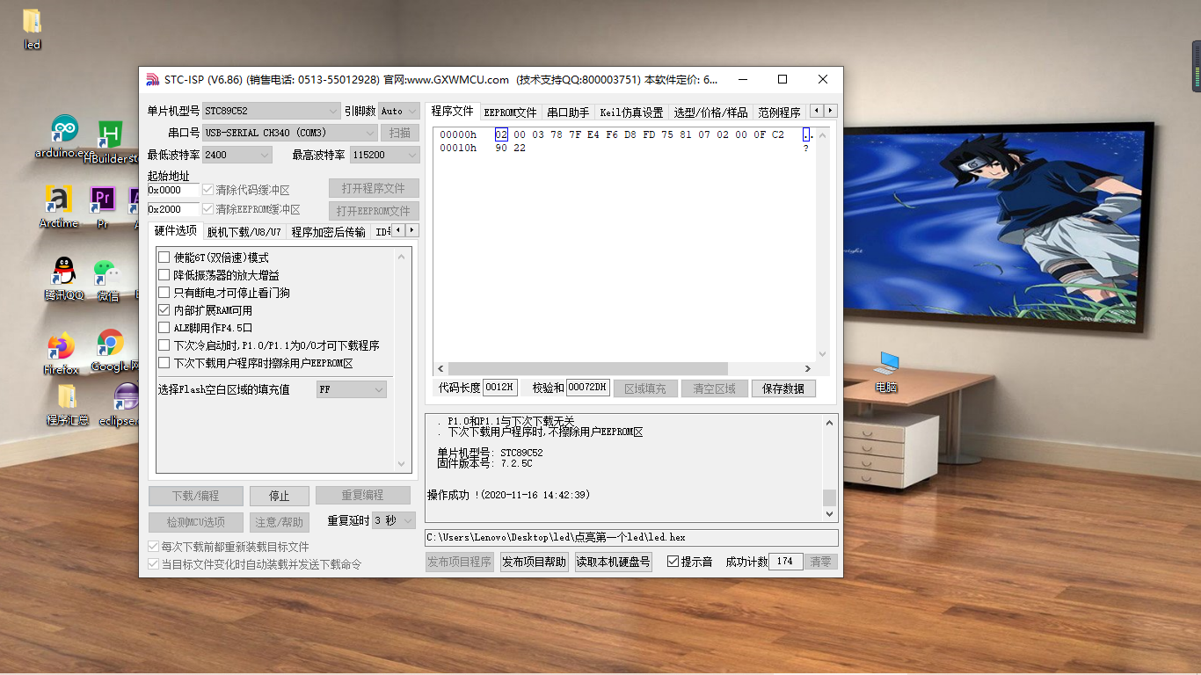
Task: Open the 电脑 computer desktop icon
Action: click(x=886, y=372)
